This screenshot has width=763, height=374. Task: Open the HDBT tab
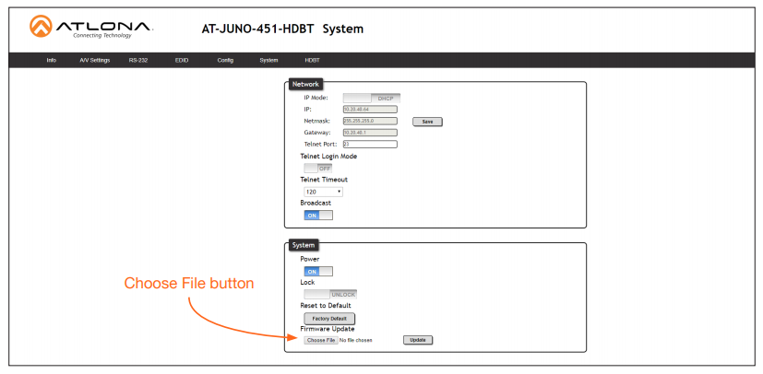(x=312, y=60)
